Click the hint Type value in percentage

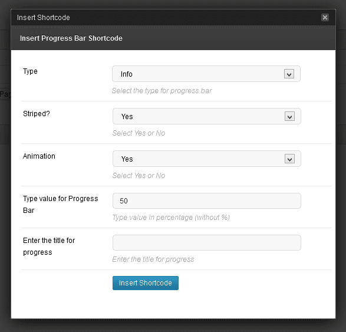pos(171,218)
